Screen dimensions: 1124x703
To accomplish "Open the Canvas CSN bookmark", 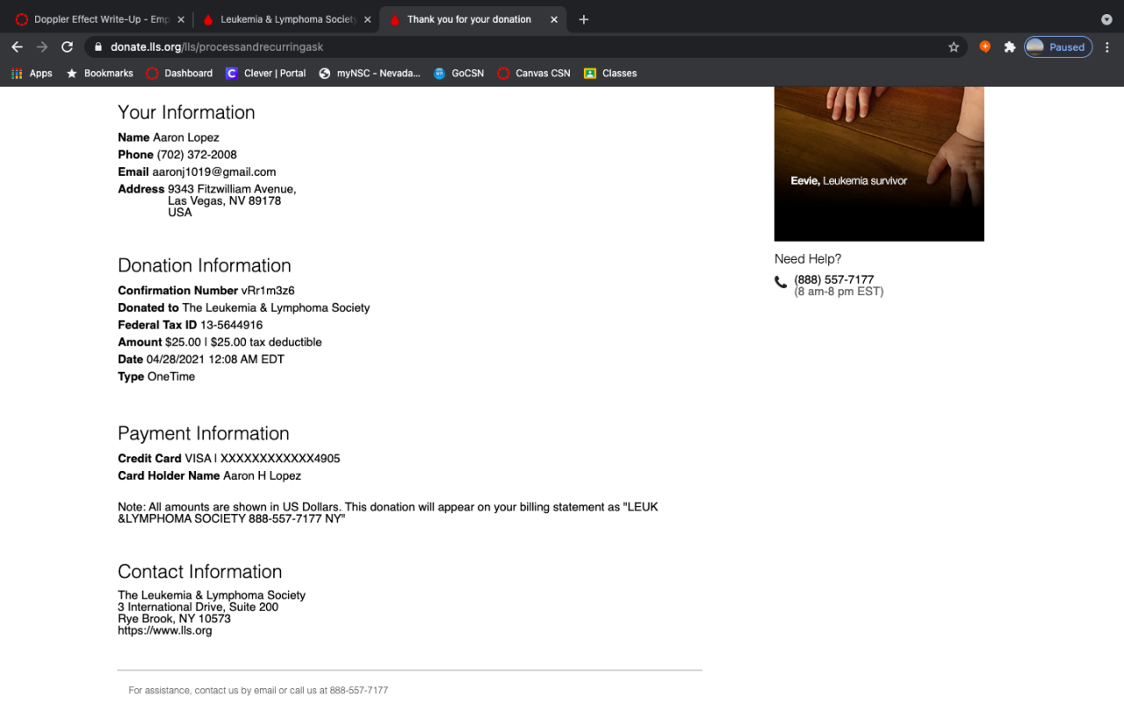I will (534, 74).
